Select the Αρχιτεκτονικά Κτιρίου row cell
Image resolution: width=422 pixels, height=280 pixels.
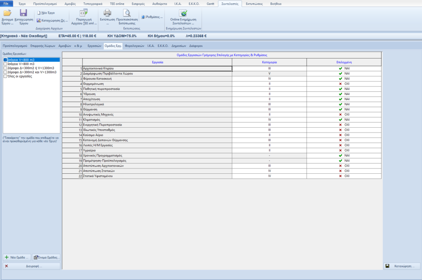[x=157, y=68]
